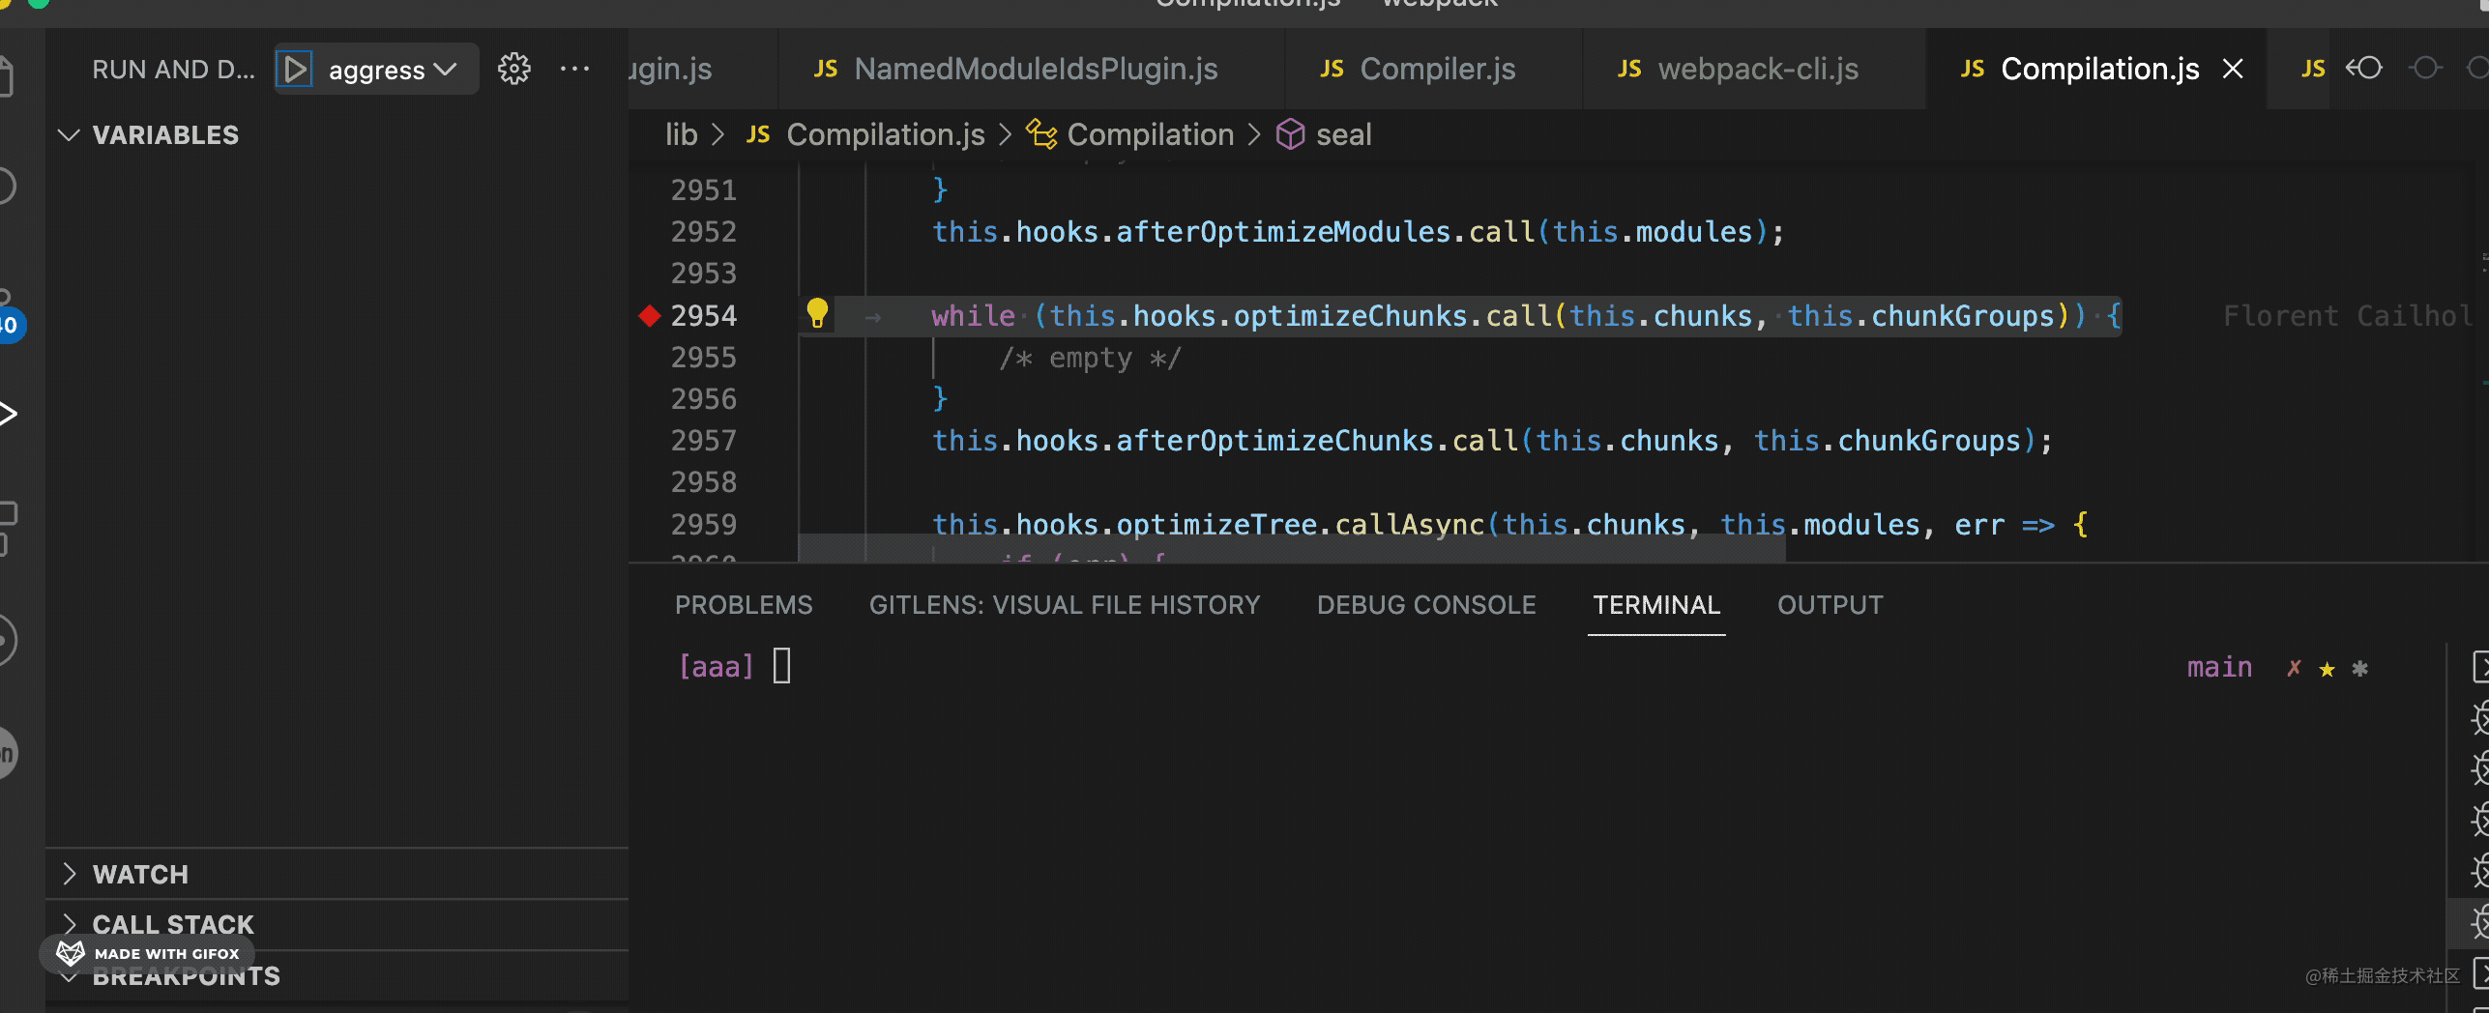Switch to the DEBUG CONSOLE panel tab
Screen dimensions: 2489x1013
(1425, 605)
